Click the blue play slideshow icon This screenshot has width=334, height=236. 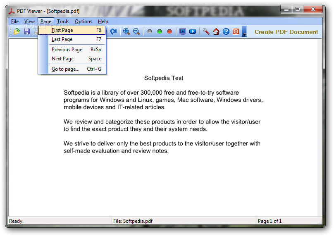193,31
